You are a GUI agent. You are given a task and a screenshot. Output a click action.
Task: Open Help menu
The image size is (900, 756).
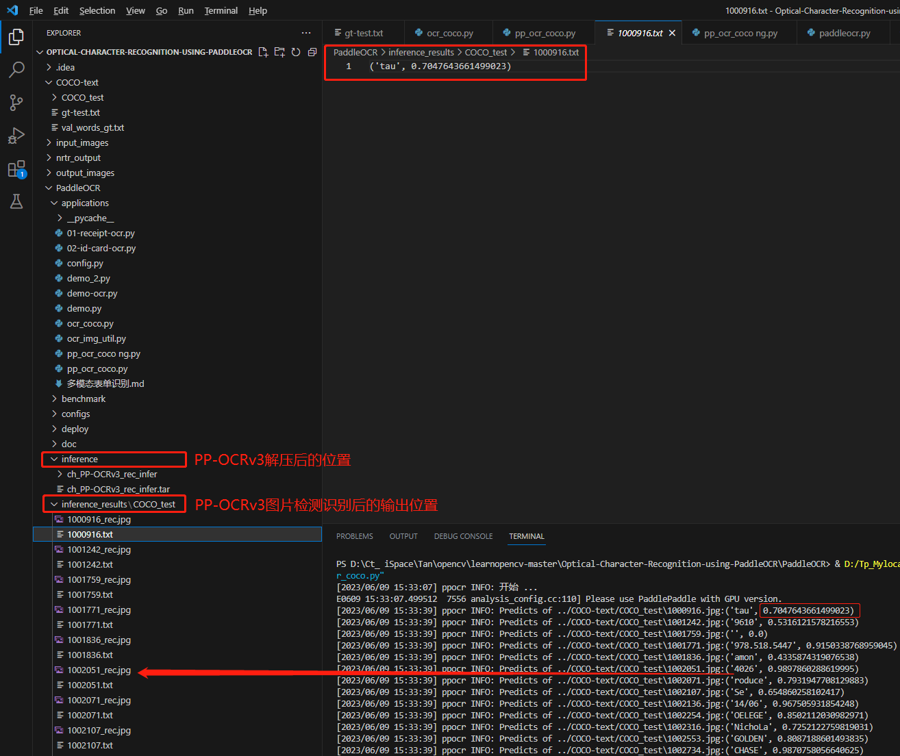click(x=258, y=10)
